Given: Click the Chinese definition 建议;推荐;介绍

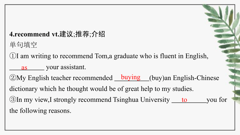Looking at the screenshot, I should click(x=82, y=34).
